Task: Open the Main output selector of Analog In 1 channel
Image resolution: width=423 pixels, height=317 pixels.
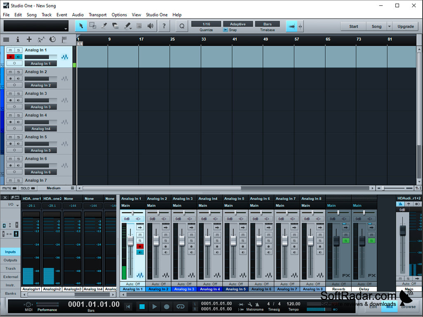Action: coord(132,205)
